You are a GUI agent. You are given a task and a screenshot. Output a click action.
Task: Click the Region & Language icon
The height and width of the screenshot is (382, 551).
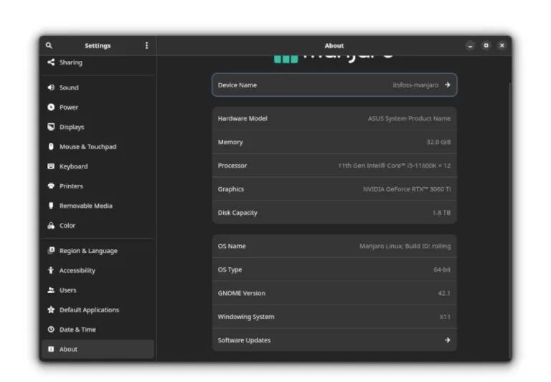click(51, 250)
